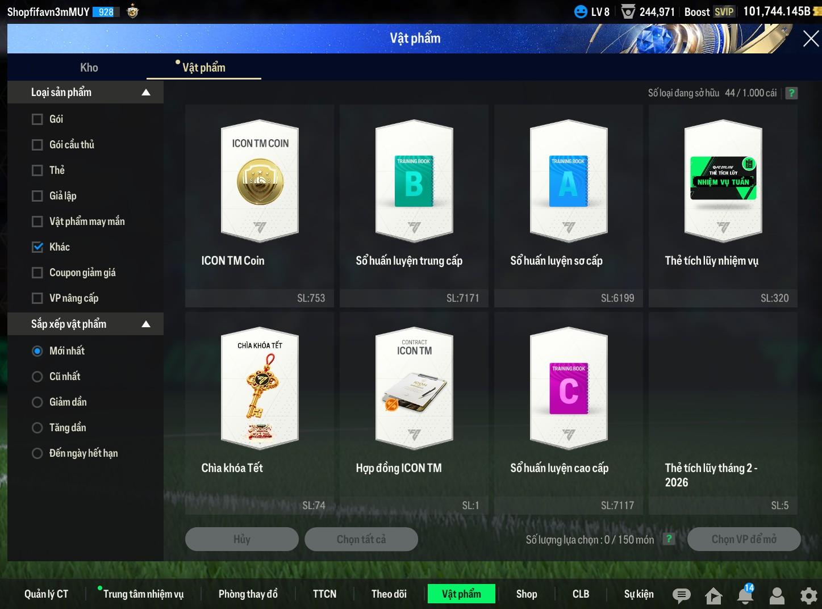Enable the Gói cầu thủ checkbox
This screenshot has height=609, width=822.
[37, 145]
